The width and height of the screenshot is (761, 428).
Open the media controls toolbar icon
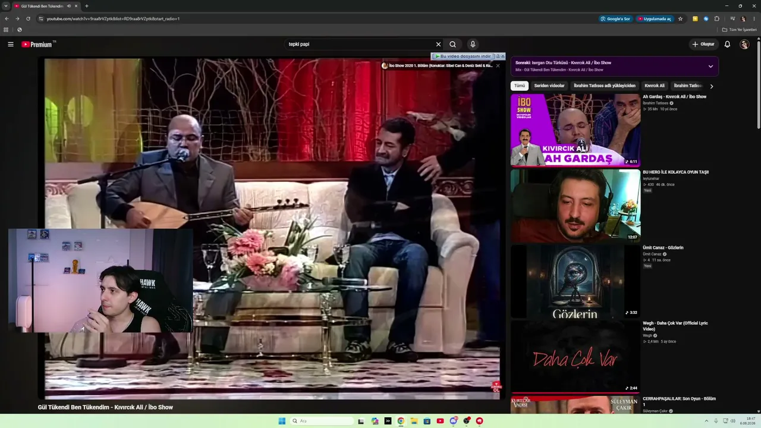click(x=732, y=18)
